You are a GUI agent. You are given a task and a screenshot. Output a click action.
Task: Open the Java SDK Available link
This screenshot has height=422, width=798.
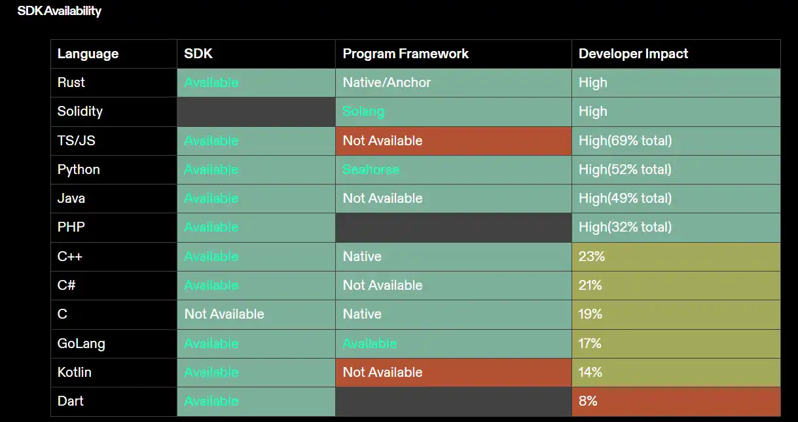coord(211,198)
